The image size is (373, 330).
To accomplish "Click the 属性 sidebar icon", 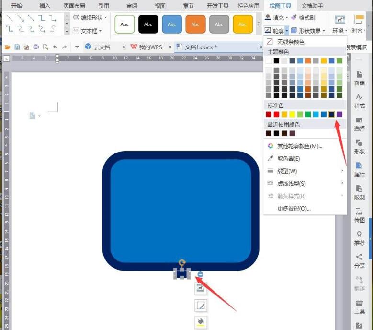I will [x=359, y=169].
